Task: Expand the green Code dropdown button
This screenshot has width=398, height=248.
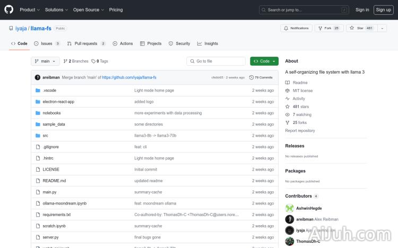Action: tap(264, 61)
